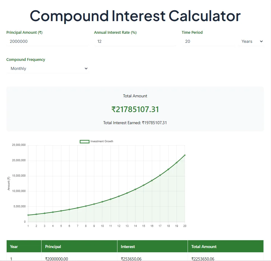Click the year 15 data point on chart

(x=144, y=185)
